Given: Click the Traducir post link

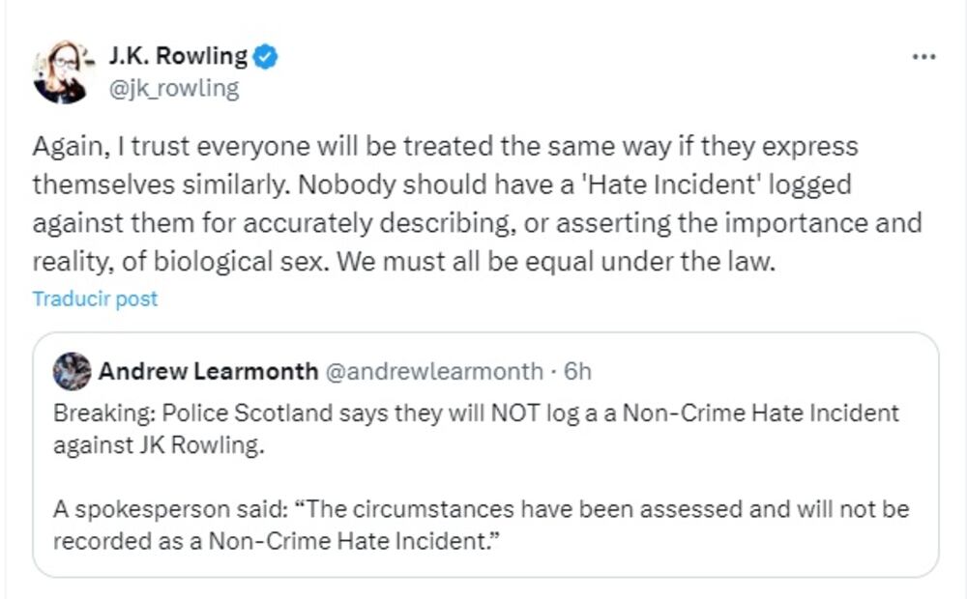Looking at the screenshot, I should 95,299.
